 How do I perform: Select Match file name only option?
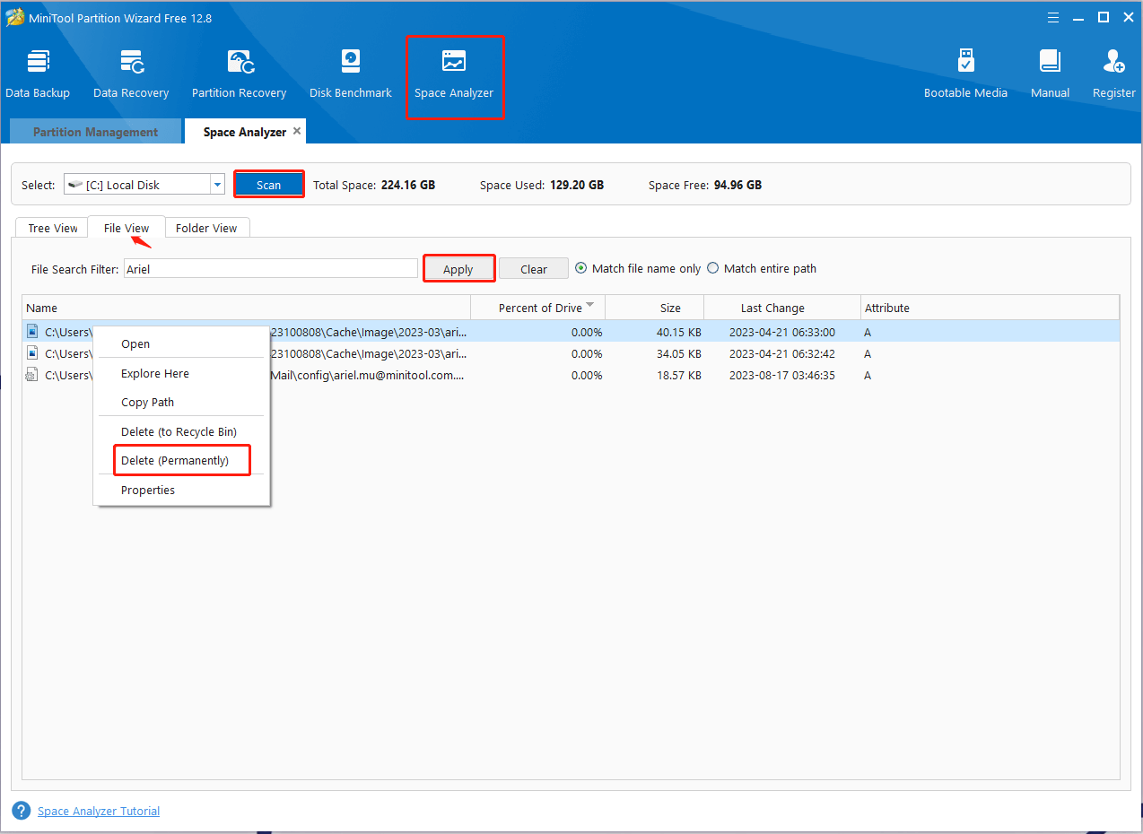point(638,268)
